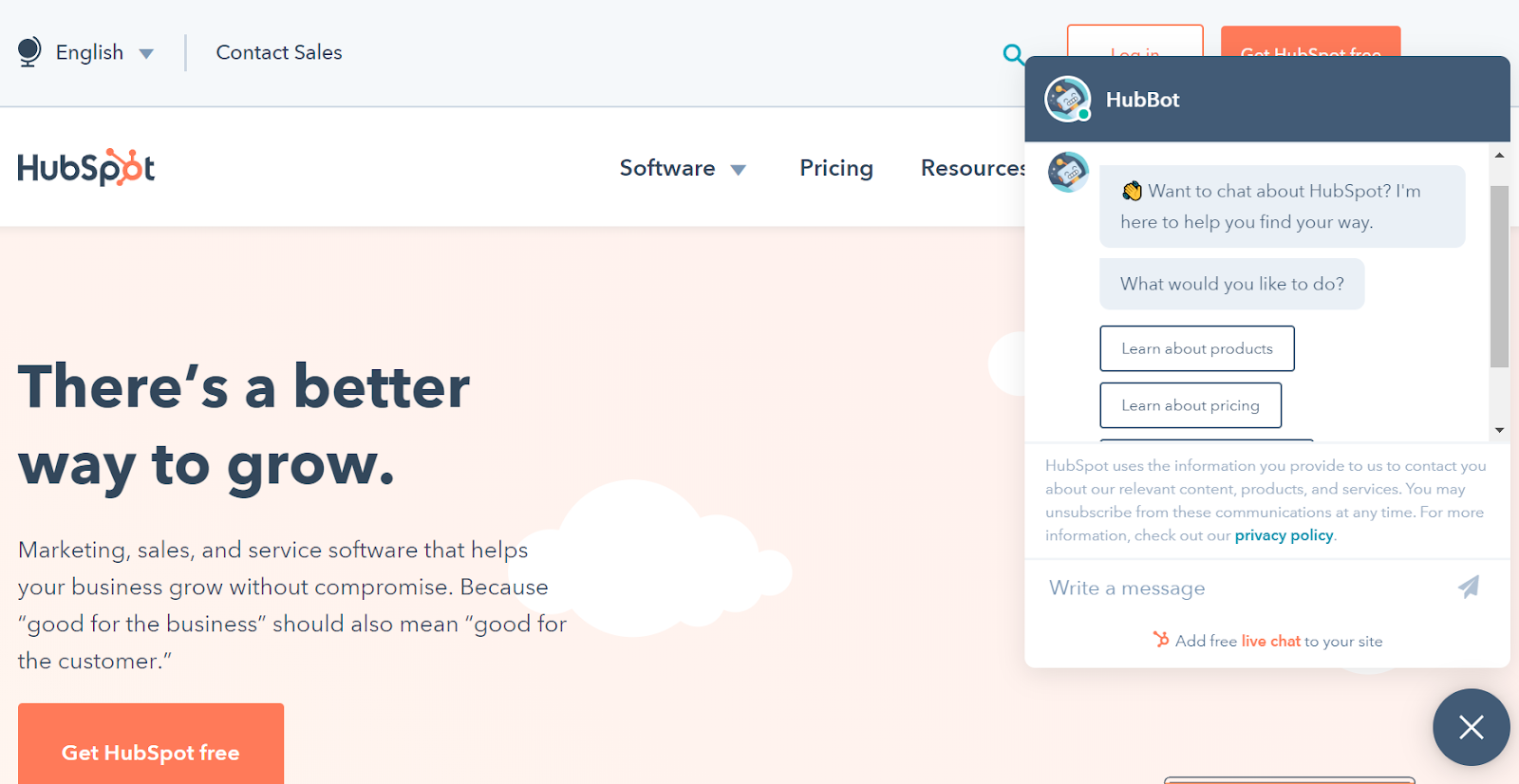The width and height of the screenshot is (1519, 784).
Task: Open the Contact Sales link
Action: coord(279,52)
